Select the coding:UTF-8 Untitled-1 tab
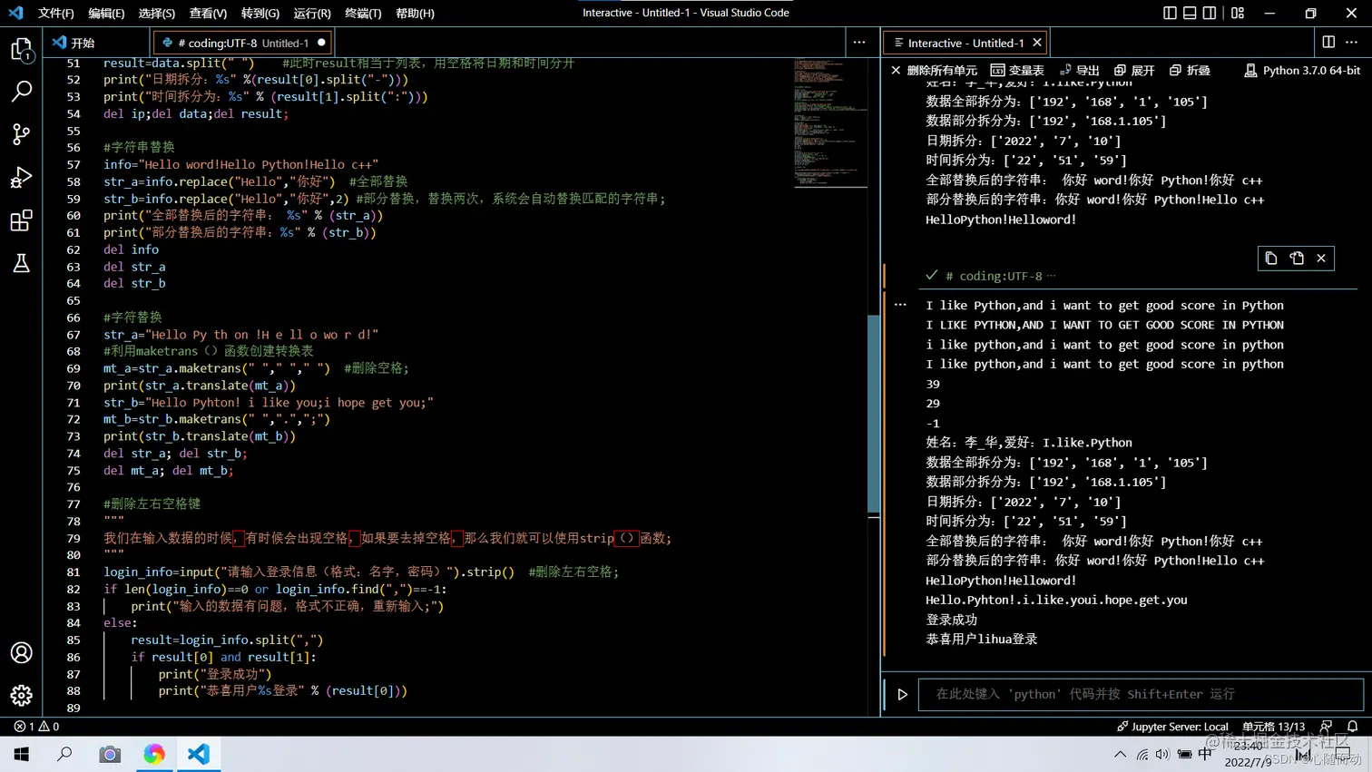Image resolution: width=1372 pixels, height=772 pixels. click(240, 43)
